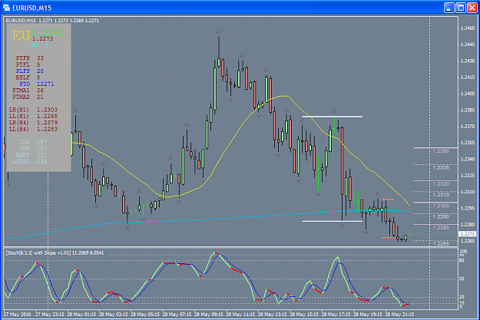
Task: Click the LL(H1) 1.2268 row
Action: coord(33,116)
